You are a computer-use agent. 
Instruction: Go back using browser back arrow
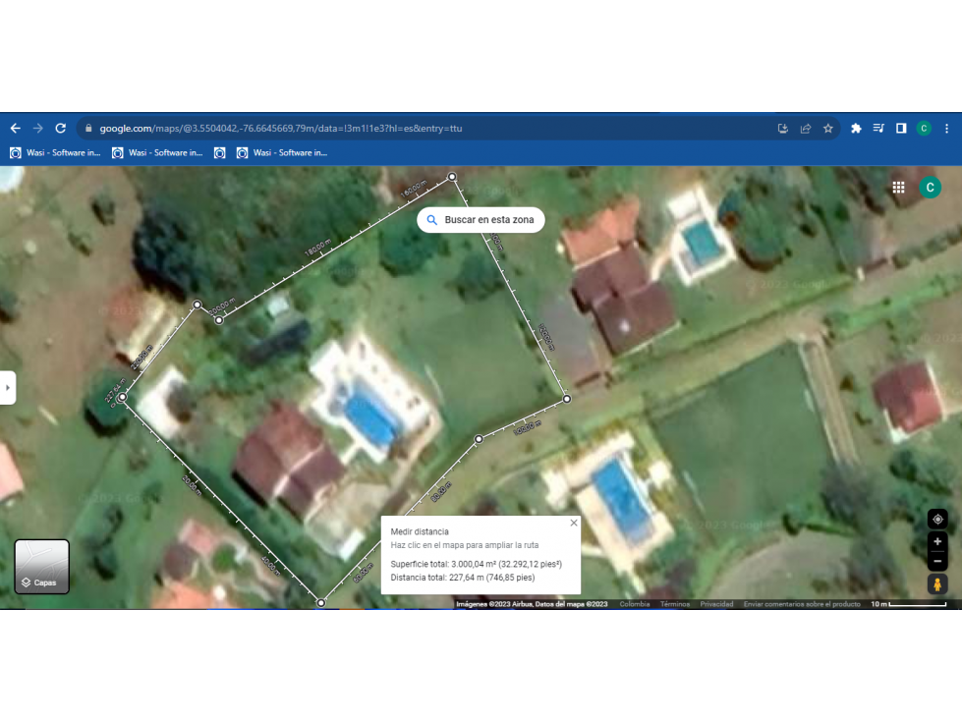[16, 128]
